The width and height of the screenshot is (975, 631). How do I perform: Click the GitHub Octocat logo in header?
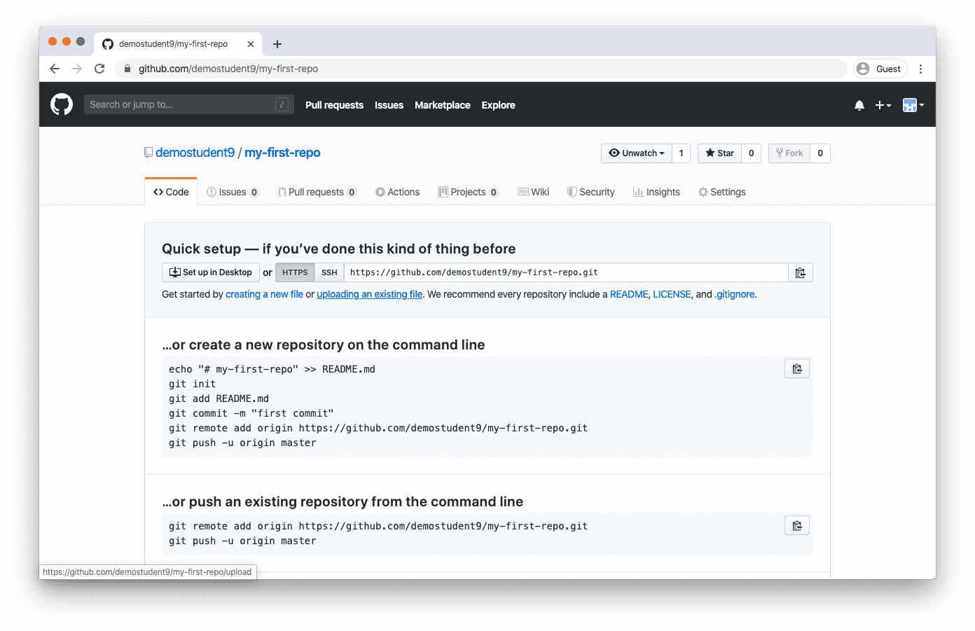click(x=62, y=104)
